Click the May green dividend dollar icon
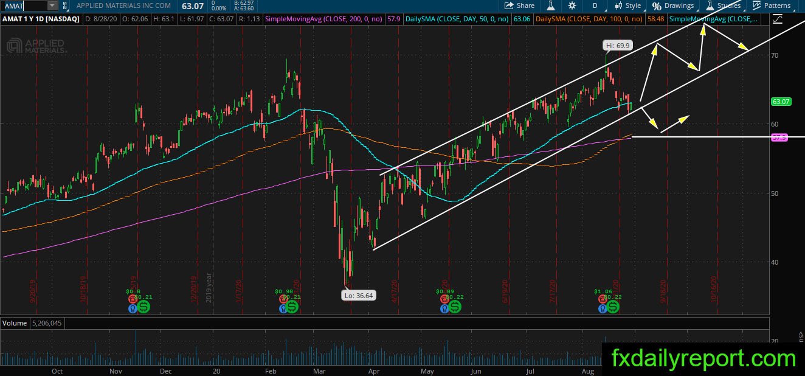Image resolution: width=805 pixels, height=376 pixels. [455, 306]
